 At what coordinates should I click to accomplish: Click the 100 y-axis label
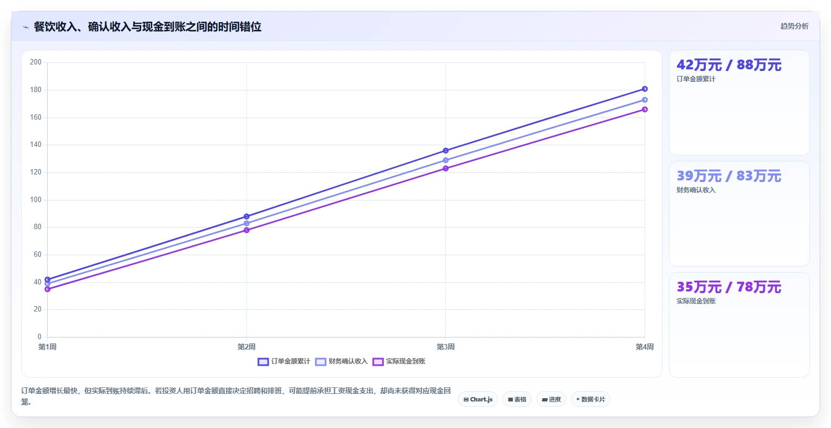click(36, 200)
